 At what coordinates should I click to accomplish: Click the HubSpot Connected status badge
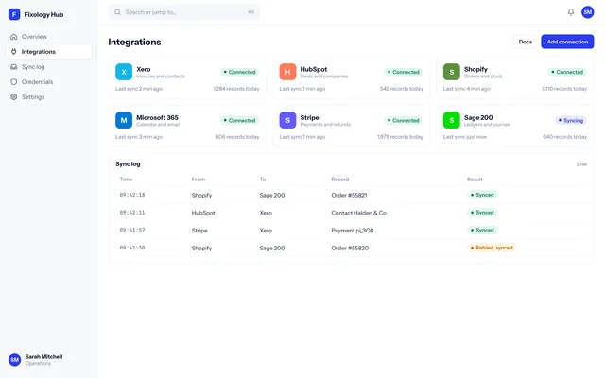[404, 72]
